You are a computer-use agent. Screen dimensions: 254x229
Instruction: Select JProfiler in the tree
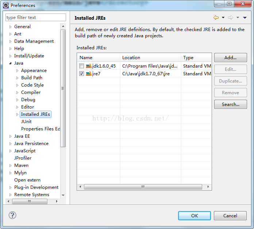(x=23, y=158)
